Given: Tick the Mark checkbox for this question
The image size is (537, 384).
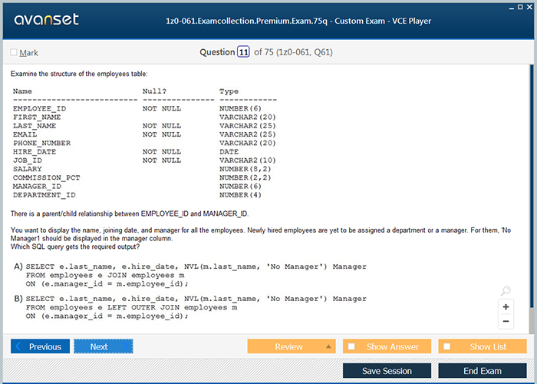Looking at the screenshot, I should (14, 53).
